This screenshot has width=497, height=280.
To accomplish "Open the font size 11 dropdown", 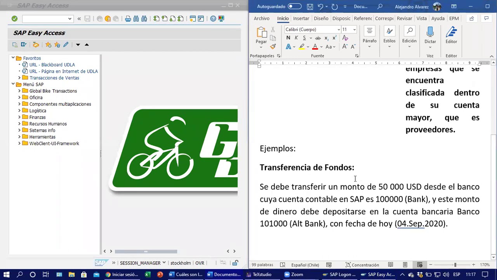I will click(x=354, y=30).
